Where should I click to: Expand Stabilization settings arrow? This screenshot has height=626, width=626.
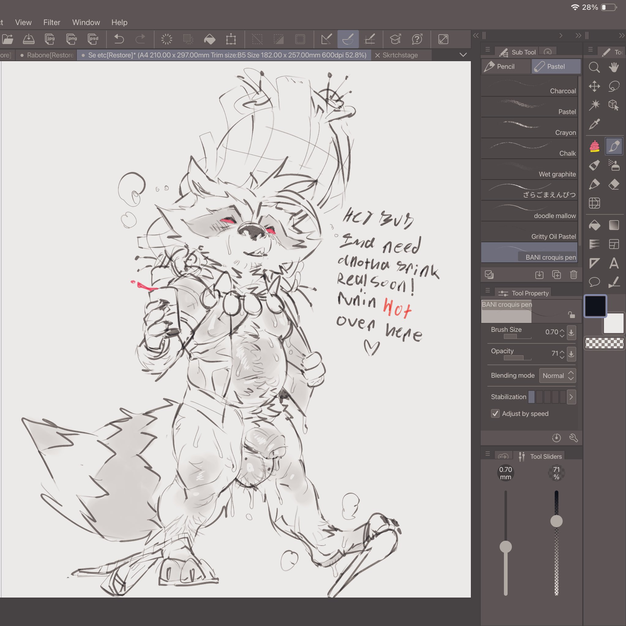point(571,397)
